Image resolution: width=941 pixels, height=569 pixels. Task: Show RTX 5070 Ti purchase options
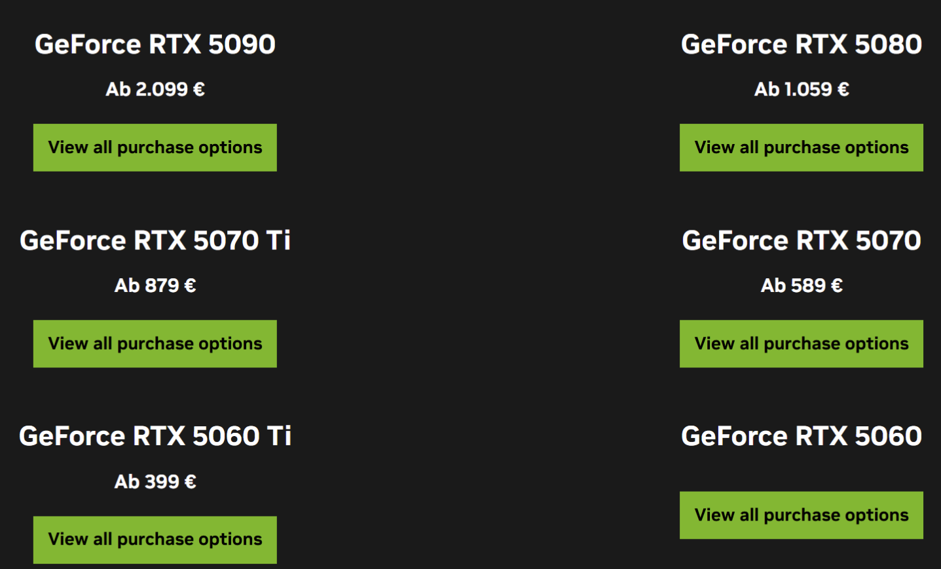pyautogui.click(x=155, y=344)
